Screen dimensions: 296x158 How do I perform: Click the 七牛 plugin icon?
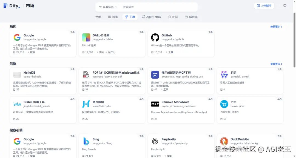[224, 104]
